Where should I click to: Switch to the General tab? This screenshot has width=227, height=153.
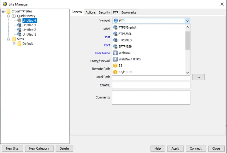point(77,12)
